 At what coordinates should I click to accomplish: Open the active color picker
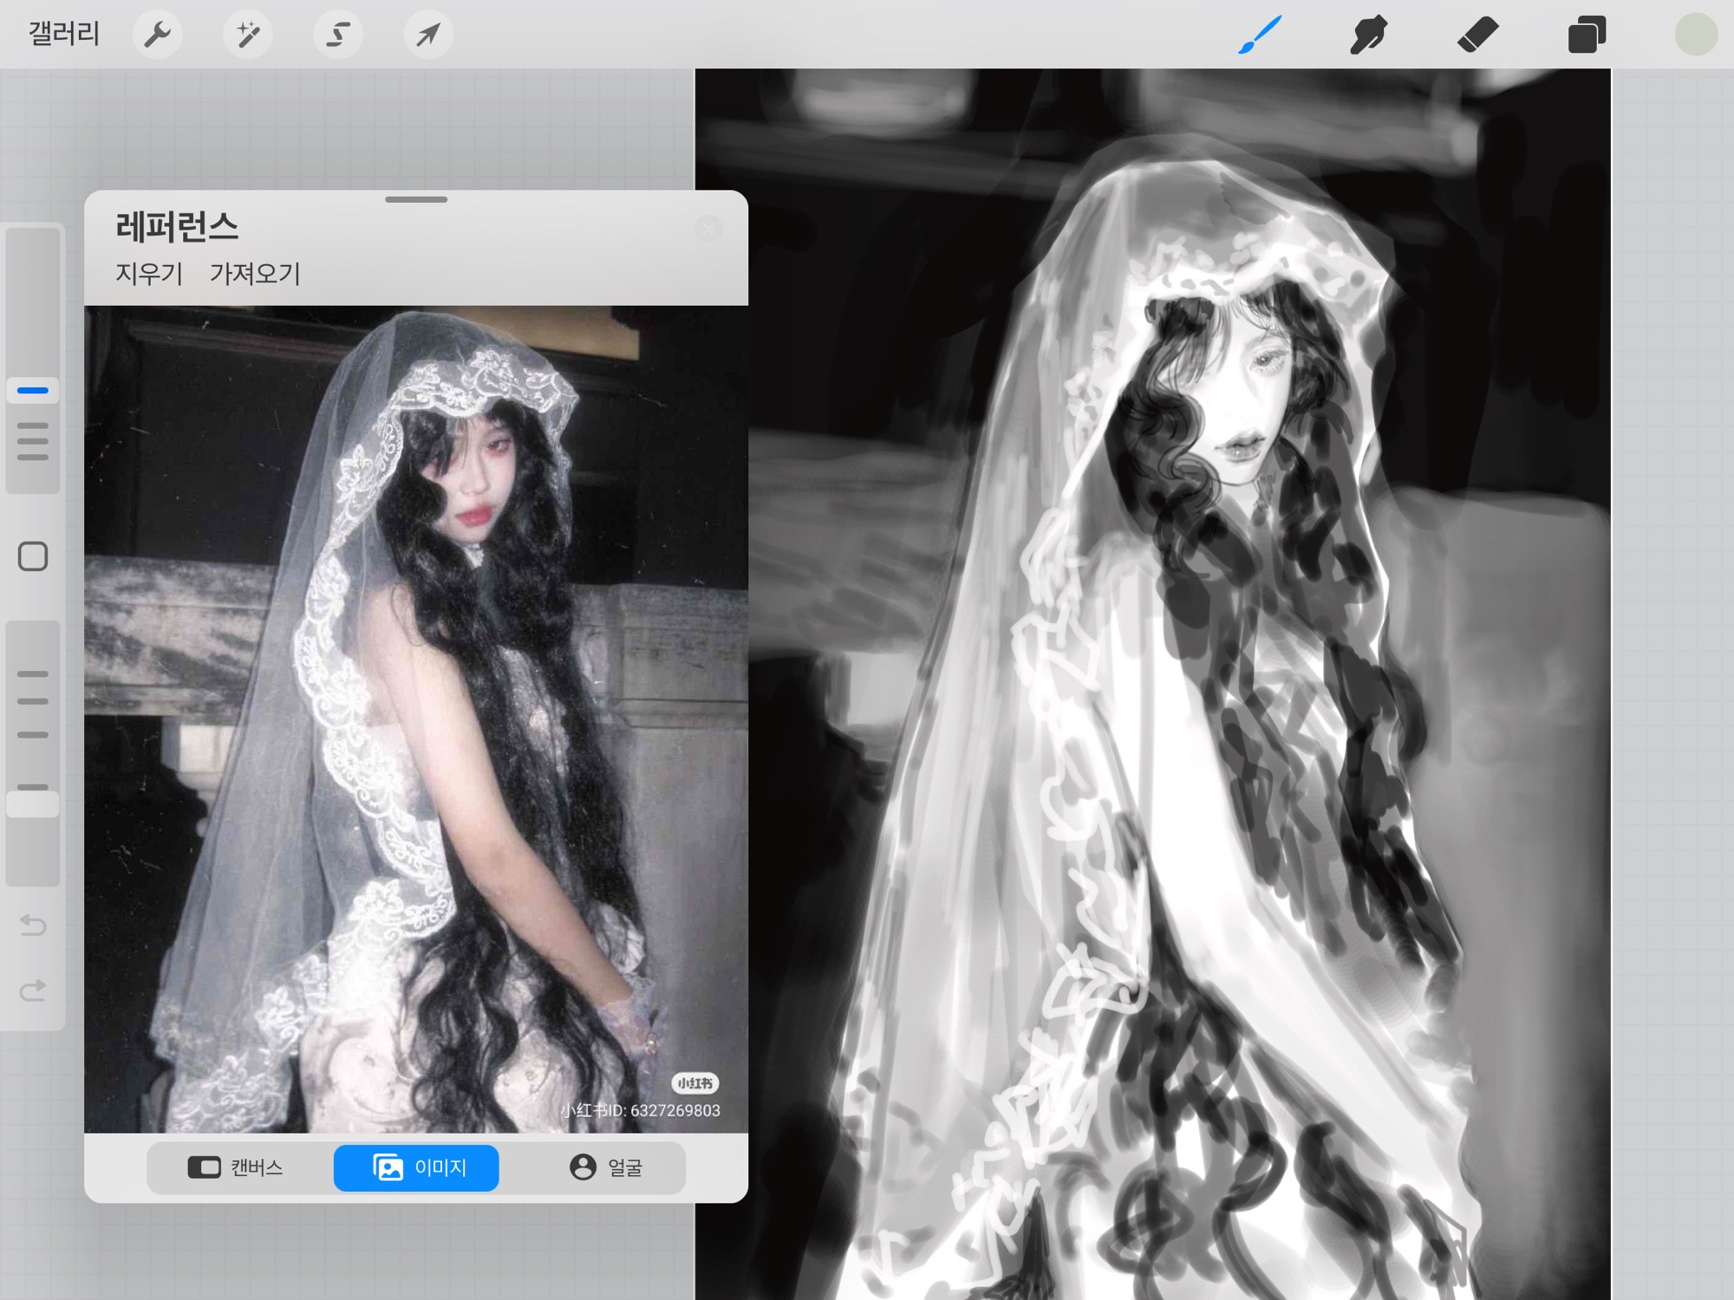point(1696,35)
